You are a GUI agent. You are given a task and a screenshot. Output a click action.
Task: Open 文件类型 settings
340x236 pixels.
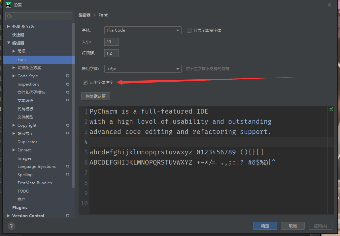tap(25, 117)
